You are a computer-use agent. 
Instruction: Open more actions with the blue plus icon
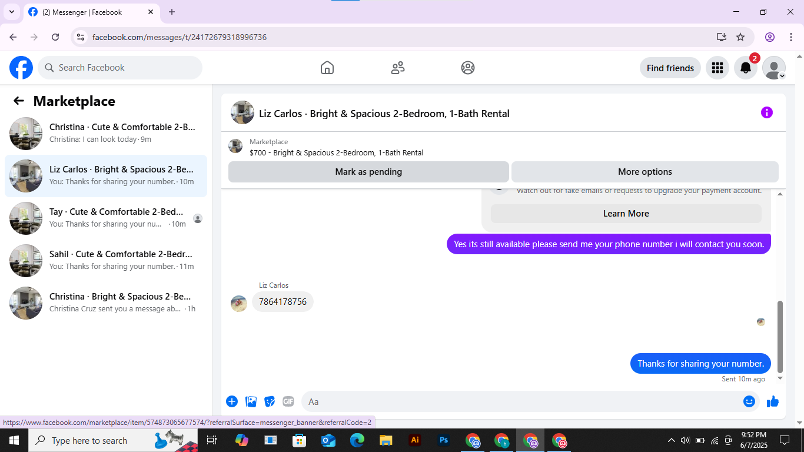[x=232, y=401]
